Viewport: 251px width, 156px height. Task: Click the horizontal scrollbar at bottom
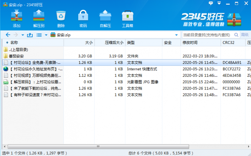(97, 147)
